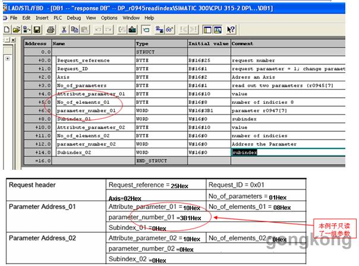The width and height of the screenshot is (359, 266).
Task: Click the Type column header
Action: [161, 43]
